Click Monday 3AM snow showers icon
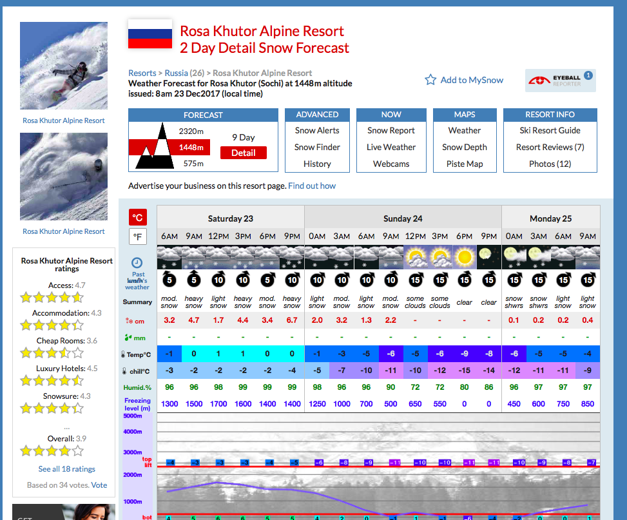Viewport: 627px width, 520px height. click(539, 257)
